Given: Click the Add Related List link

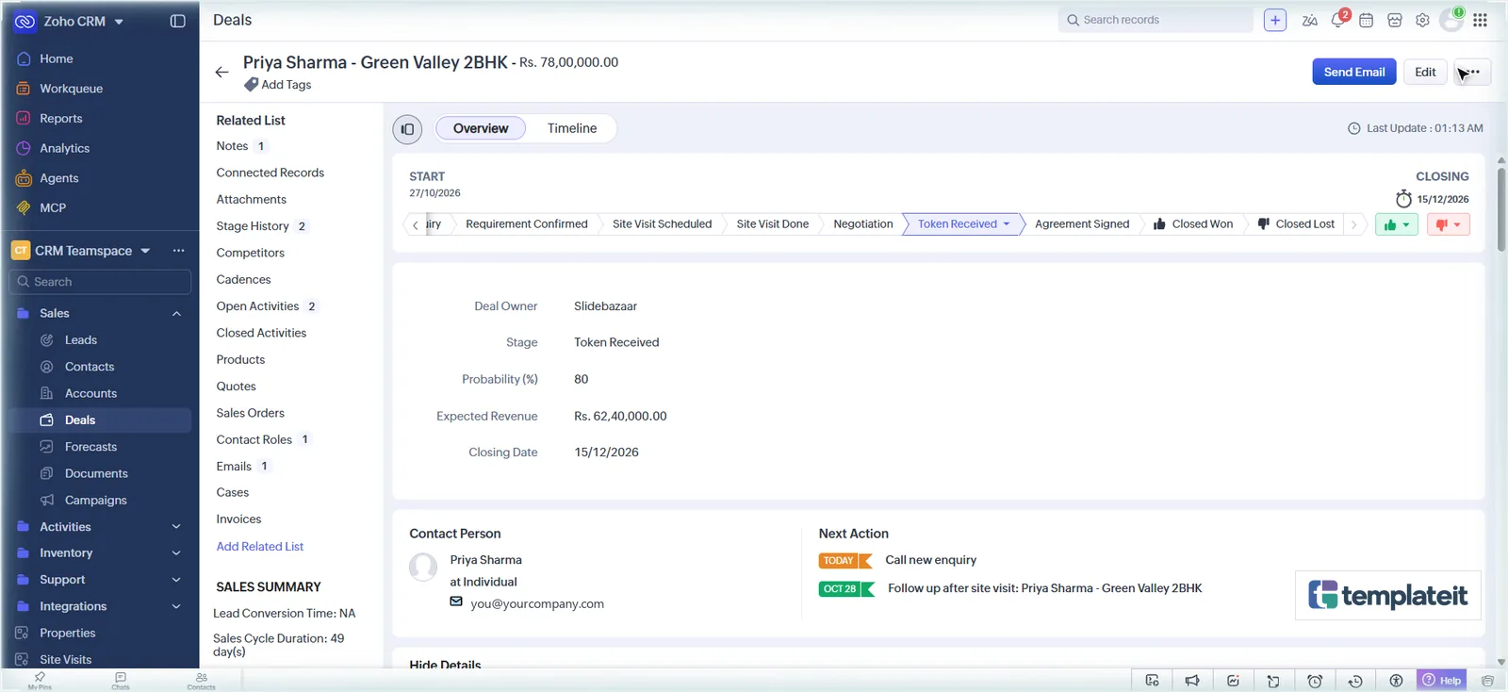Looking at the screenshot, I should click(260, 547).
